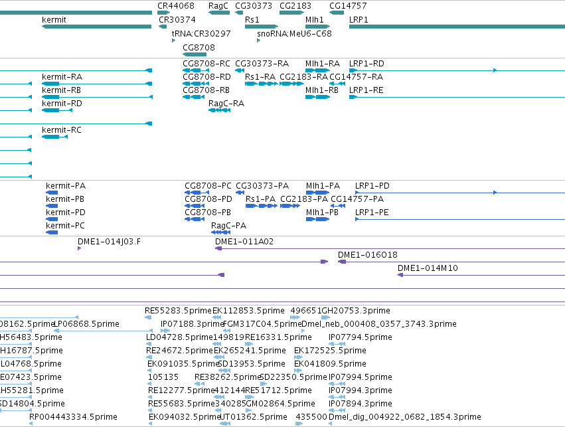Click the kermit gene name
Image resolution: width=565 pixels, height=427 pixels.
54,19
